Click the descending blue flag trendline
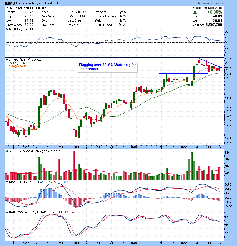This screenshot has width=237, height=246. pyautogui.click(x=210, y=63)
